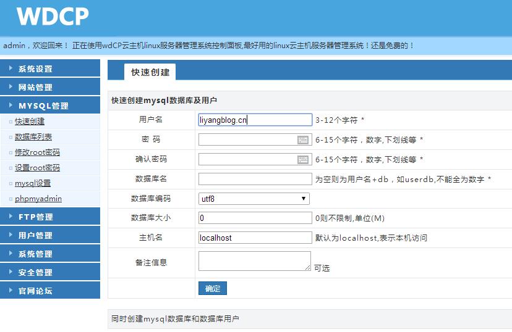Click inside the 备注信息 textarea
The image size is (512, 332).
point(254,260)
